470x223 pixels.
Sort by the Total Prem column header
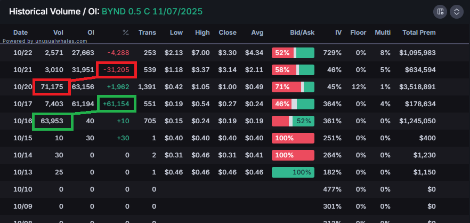(x=419, y=33)
